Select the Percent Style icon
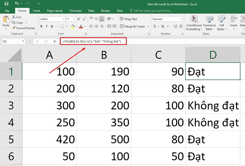This screenshot has width=245, height=166. [163, 26]
